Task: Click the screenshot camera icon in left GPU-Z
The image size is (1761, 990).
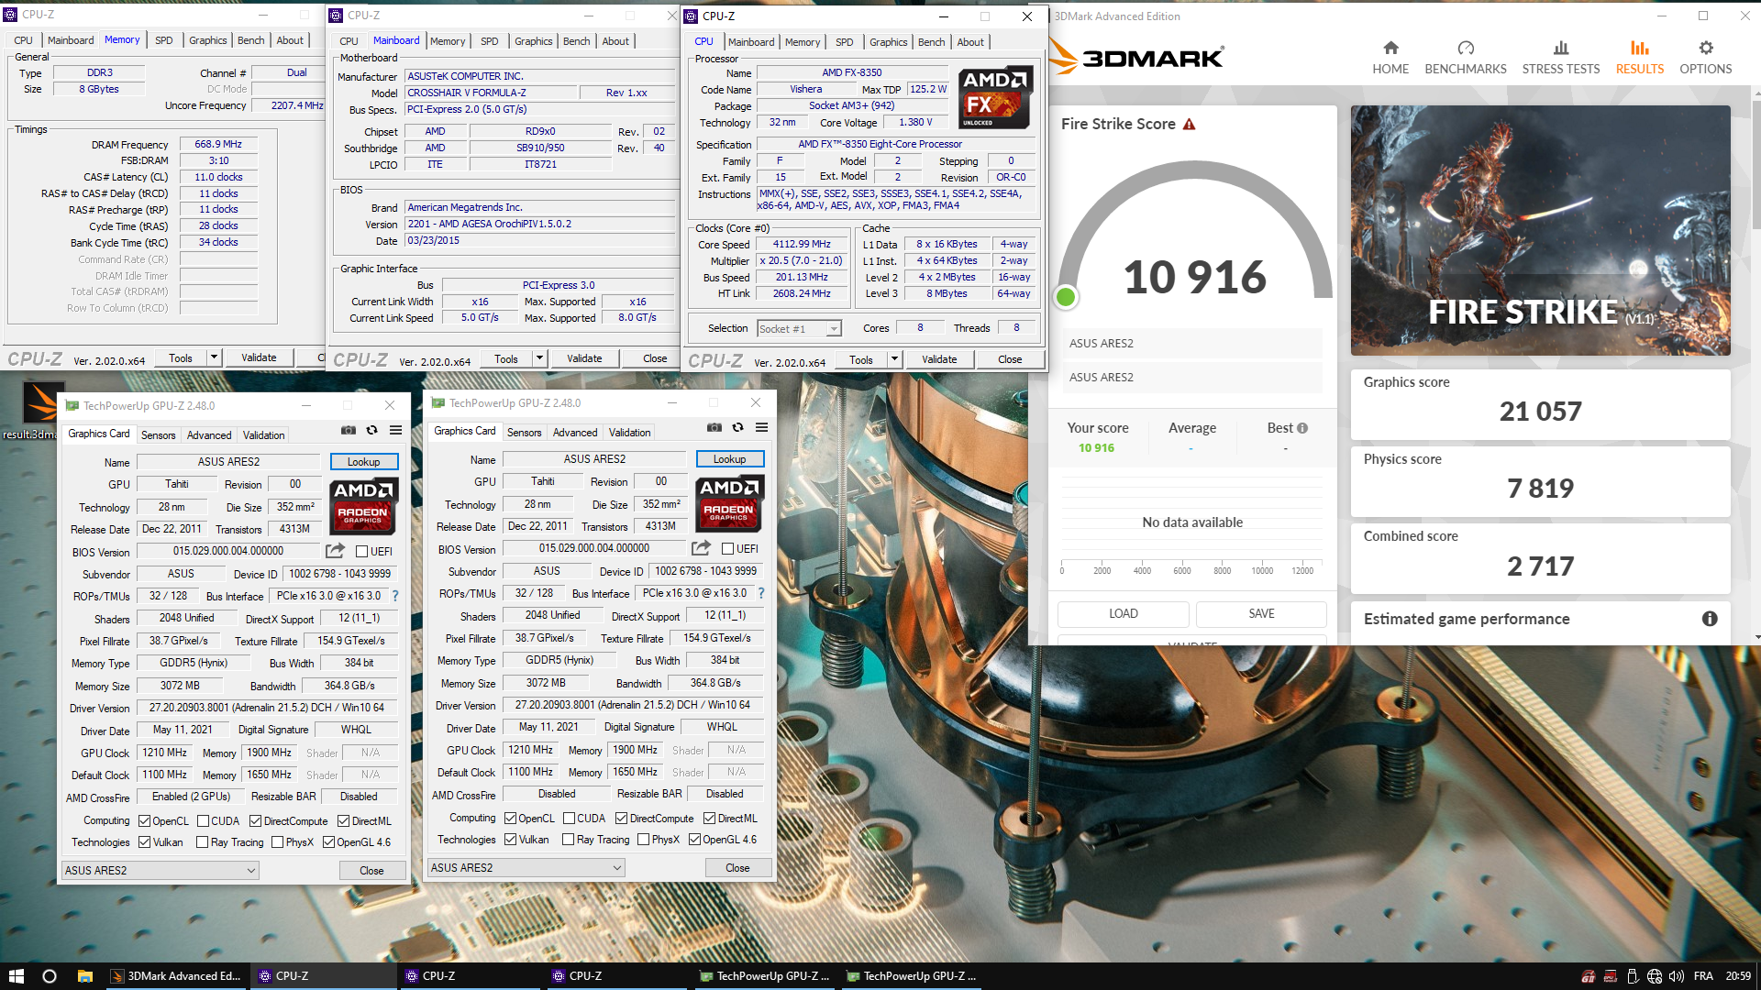Action: (x=349, y=430)
